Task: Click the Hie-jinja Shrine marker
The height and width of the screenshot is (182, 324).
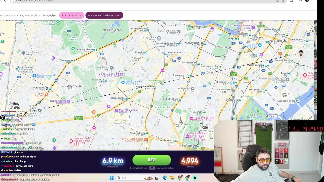Action: 159,38
